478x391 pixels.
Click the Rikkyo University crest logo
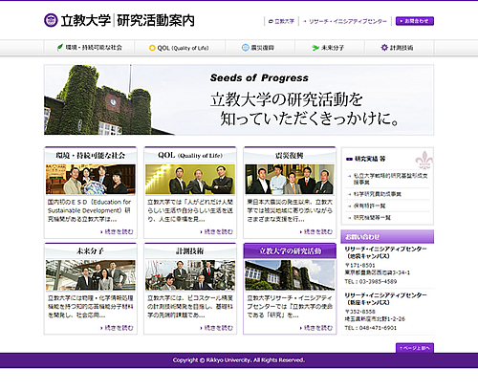coord(51,20)
